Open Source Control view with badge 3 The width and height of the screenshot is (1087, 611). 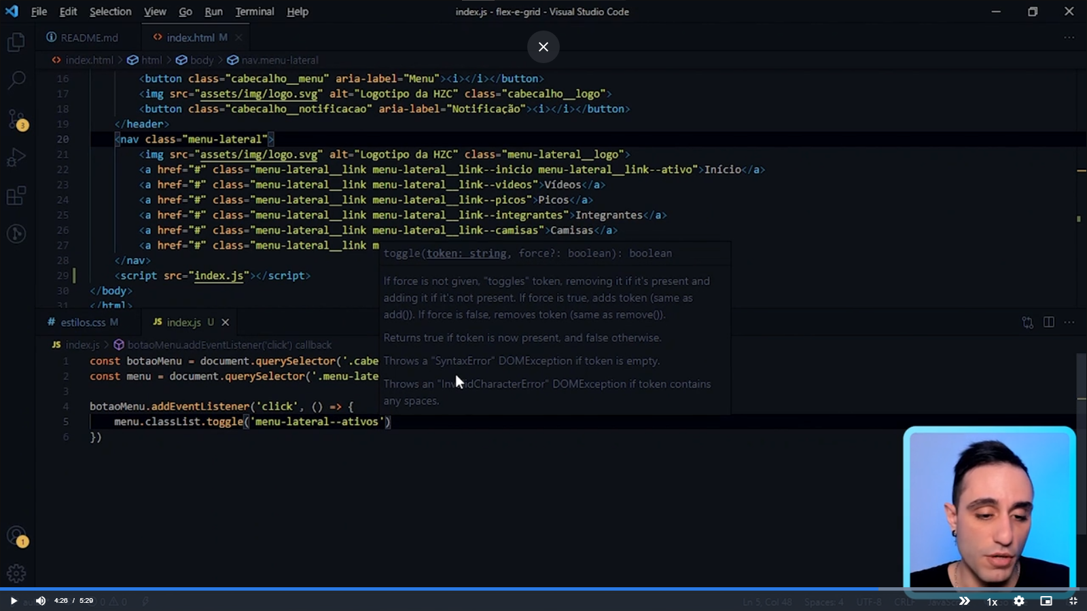pyautogui.click(x=16, y=119)
